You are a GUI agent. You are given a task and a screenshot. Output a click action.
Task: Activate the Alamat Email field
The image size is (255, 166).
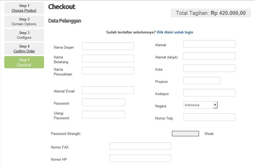click(108, 90)
